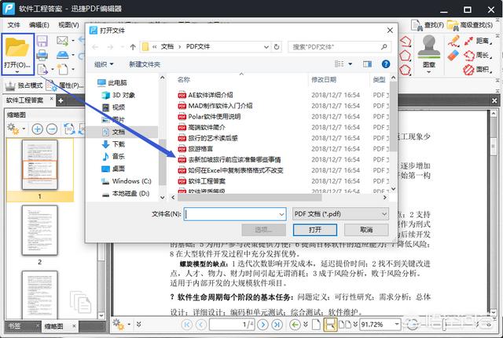Click the Cancel (取消) button

(x=365, y=230)
